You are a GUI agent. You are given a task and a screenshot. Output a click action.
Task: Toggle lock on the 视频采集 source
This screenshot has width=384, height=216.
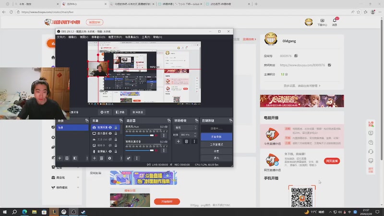pyautogui.click(x=116, y=127)
